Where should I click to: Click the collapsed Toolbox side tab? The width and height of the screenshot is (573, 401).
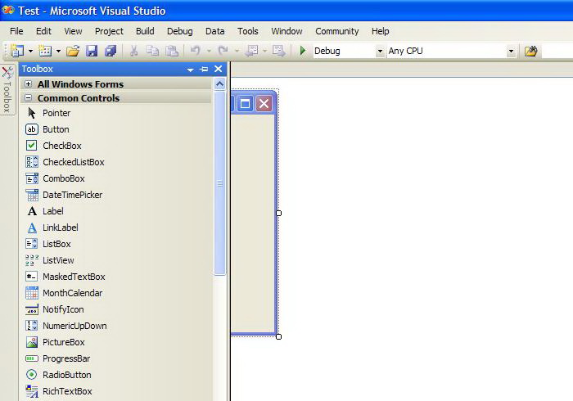coord(7,89)
